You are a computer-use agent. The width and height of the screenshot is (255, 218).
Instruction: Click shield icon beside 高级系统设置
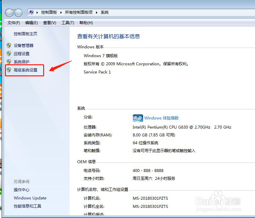(x=9, y=70)
